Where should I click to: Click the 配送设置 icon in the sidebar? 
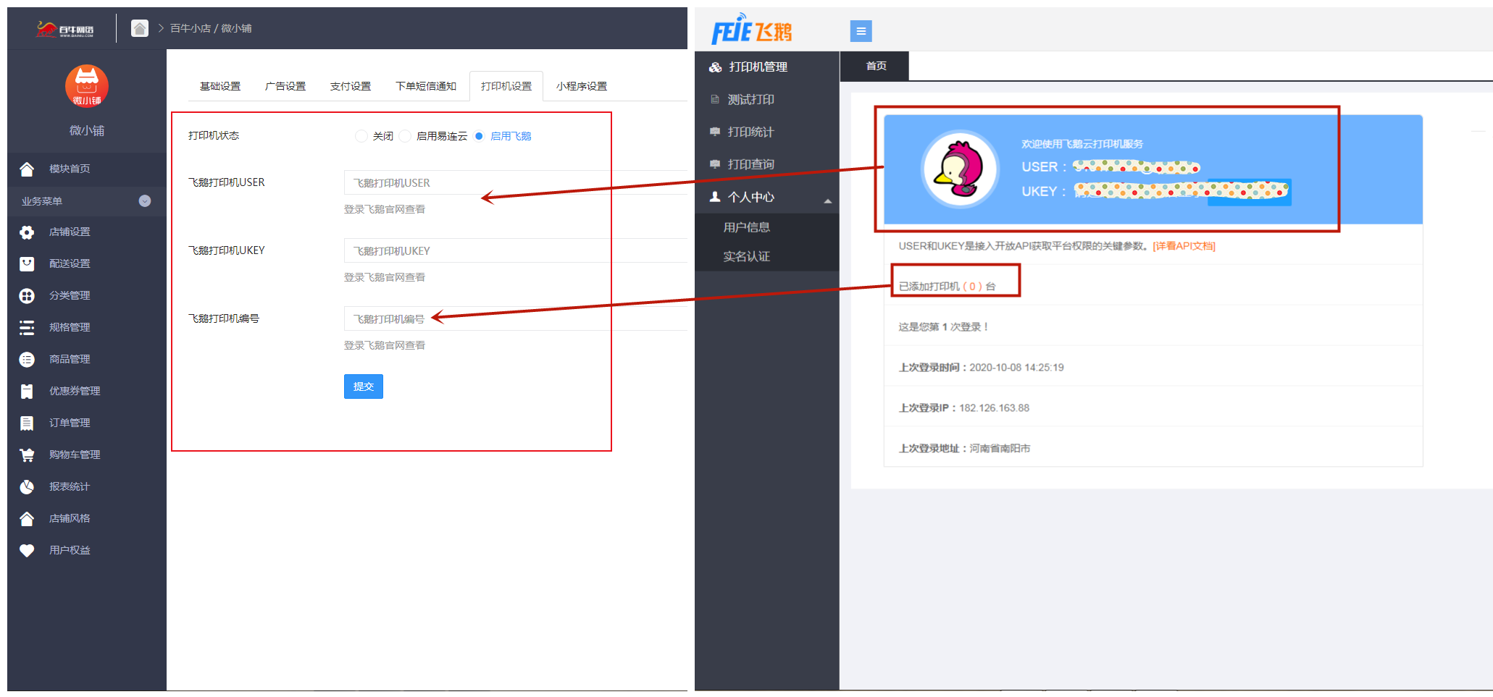coord(27,263)
